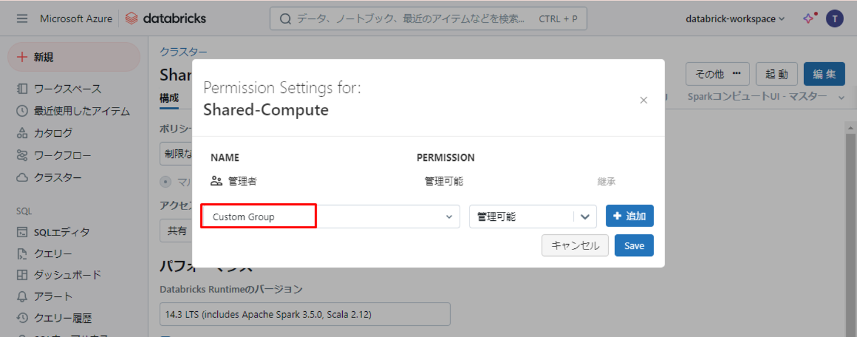
Task: Cancel with the キャンセル button
Action: point(575,245)
